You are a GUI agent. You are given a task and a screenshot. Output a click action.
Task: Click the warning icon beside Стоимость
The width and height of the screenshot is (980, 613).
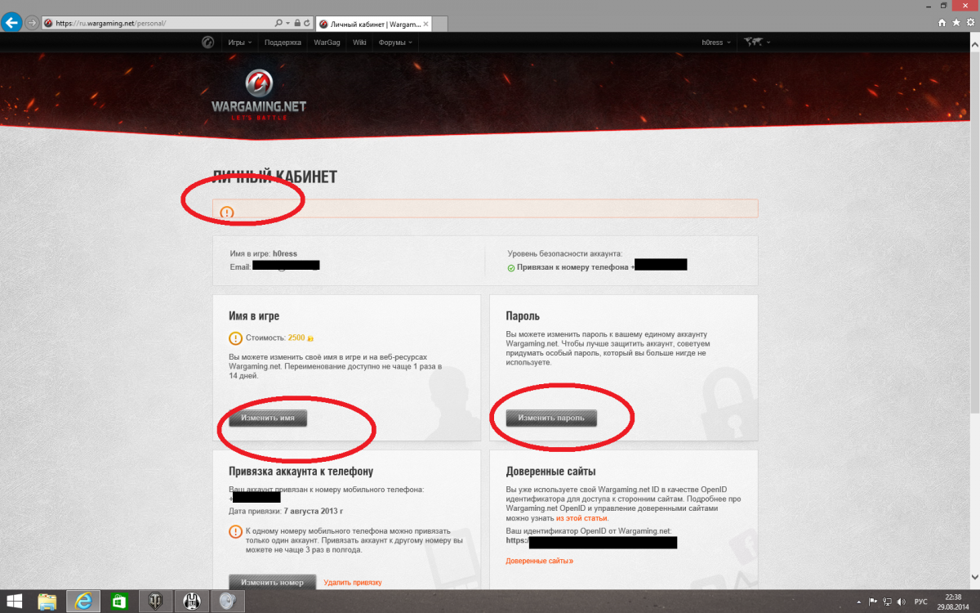click(236, 338)
